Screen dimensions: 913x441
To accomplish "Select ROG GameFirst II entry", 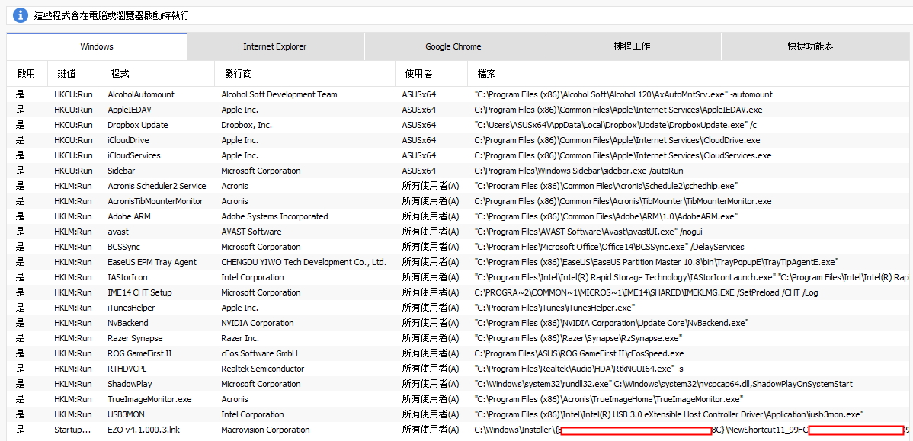I will (139, 353).
